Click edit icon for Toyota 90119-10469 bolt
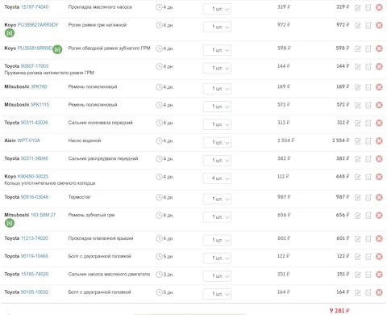387x315 pixels. click(x=357, y=257)
